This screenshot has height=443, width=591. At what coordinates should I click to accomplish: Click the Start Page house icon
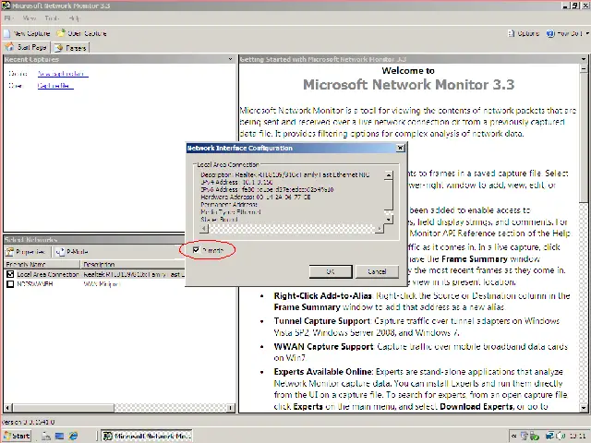[x=10, y=47]
